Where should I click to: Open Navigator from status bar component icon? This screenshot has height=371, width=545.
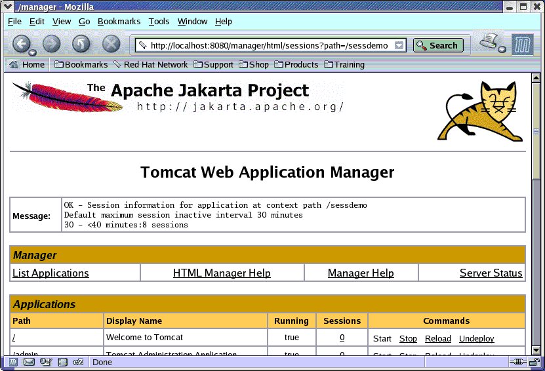point(13,362)
